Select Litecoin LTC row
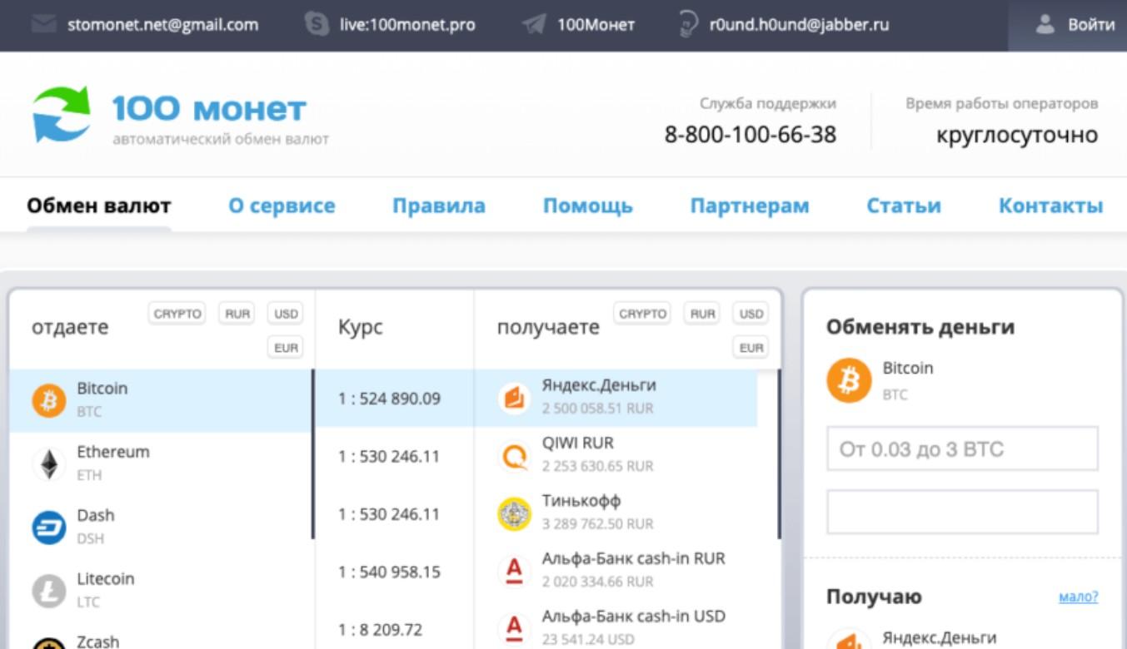Screen dimensions: 1127x649 (x=162, y=590)
